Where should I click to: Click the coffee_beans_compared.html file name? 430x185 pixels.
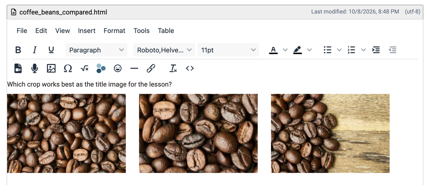(63, 12)
